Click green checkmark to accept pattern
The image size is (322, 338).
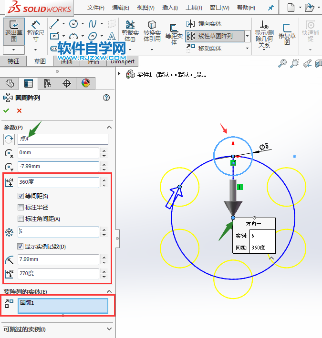tap(6, 110)
